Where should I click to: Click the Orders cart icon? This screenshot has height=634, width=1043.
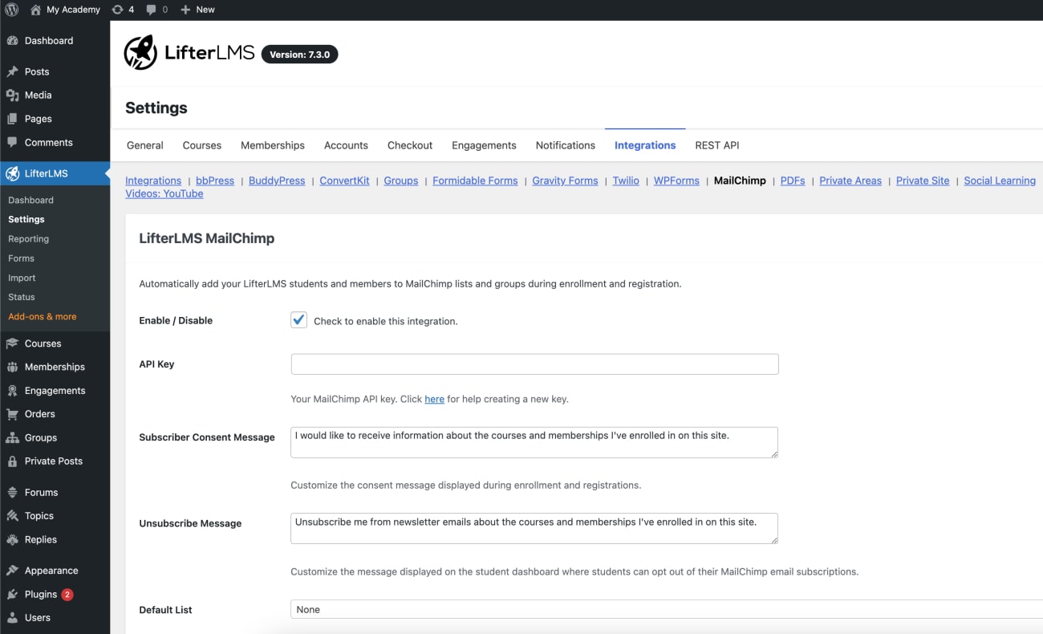tap(12, 414)
